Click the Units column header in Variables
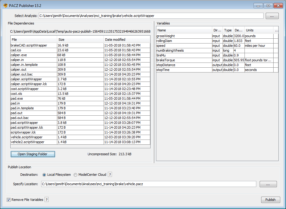 coord(259,30)
